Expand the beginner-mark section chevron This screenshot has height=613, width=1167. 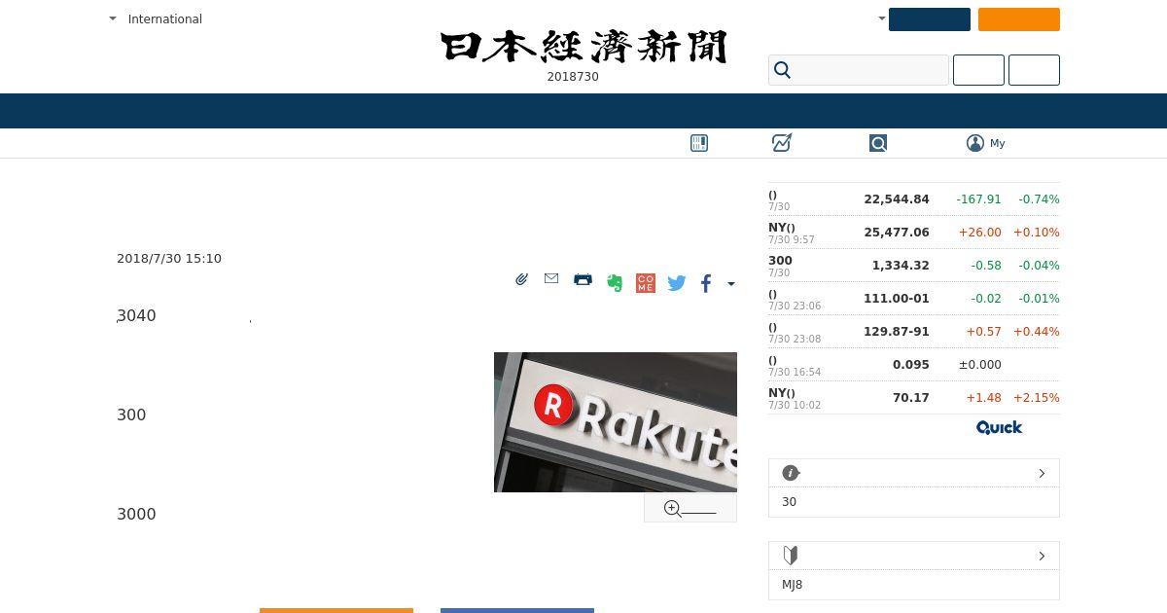tap(1042, 556)
